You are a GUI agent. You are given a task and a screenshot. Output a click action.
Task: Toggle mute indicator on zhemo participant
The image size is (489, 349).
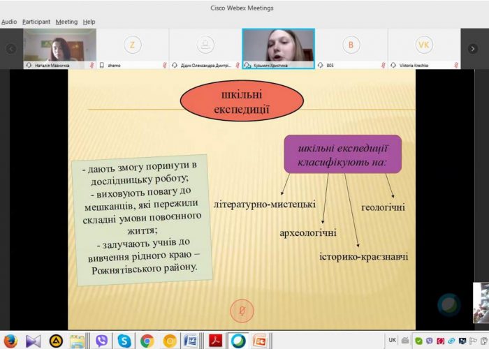pyautogui.click(x=165, y=65)
